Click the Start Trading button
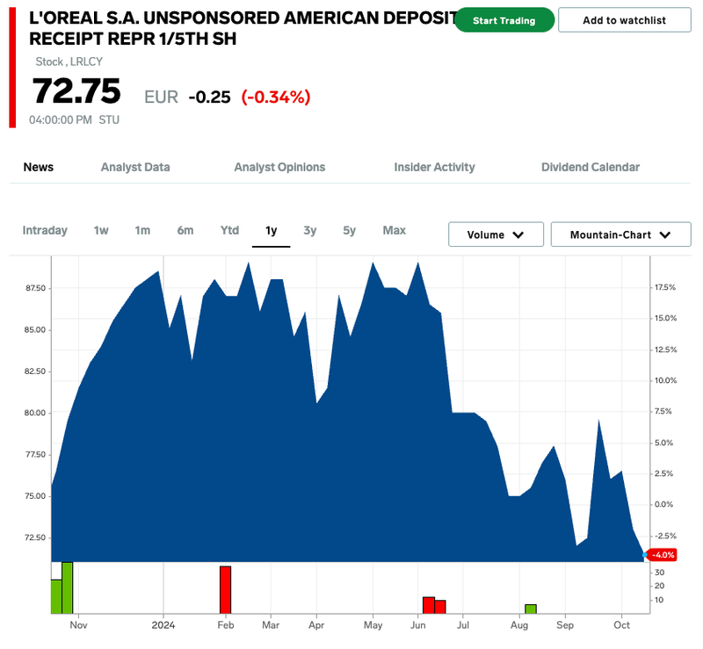703x649 pixels. [504, 20]
